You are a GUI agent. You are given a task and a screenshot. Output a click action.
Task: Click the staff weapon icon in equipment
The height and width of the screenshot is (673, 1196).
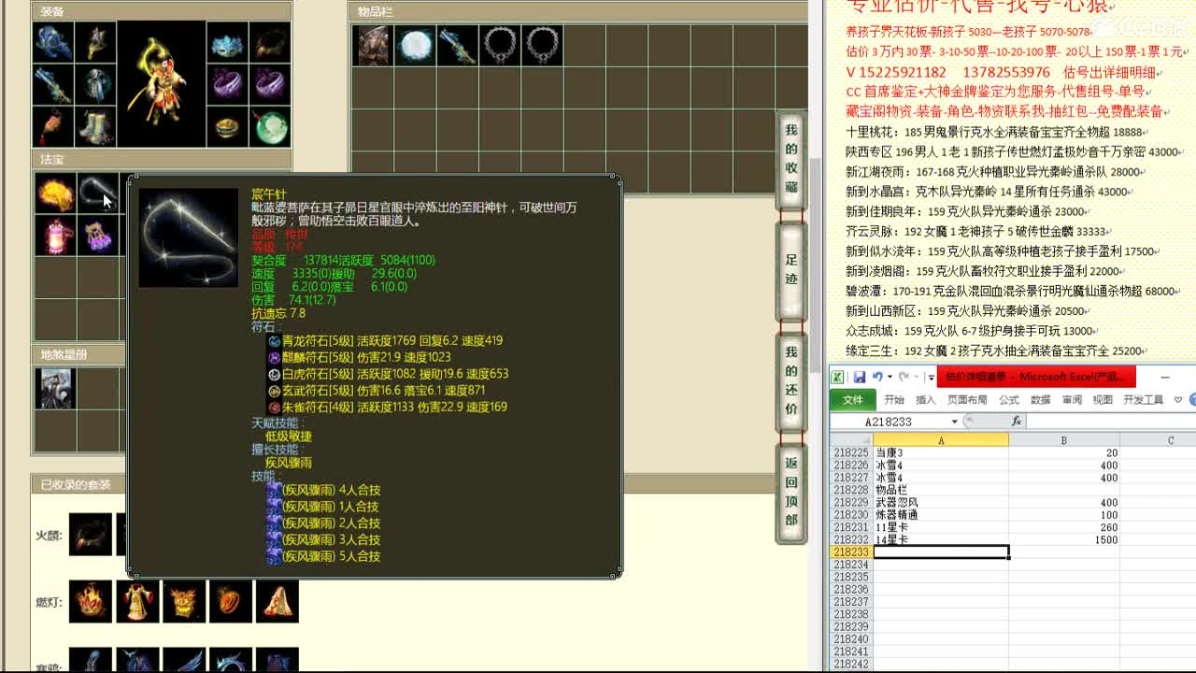(x=95, y=43)
